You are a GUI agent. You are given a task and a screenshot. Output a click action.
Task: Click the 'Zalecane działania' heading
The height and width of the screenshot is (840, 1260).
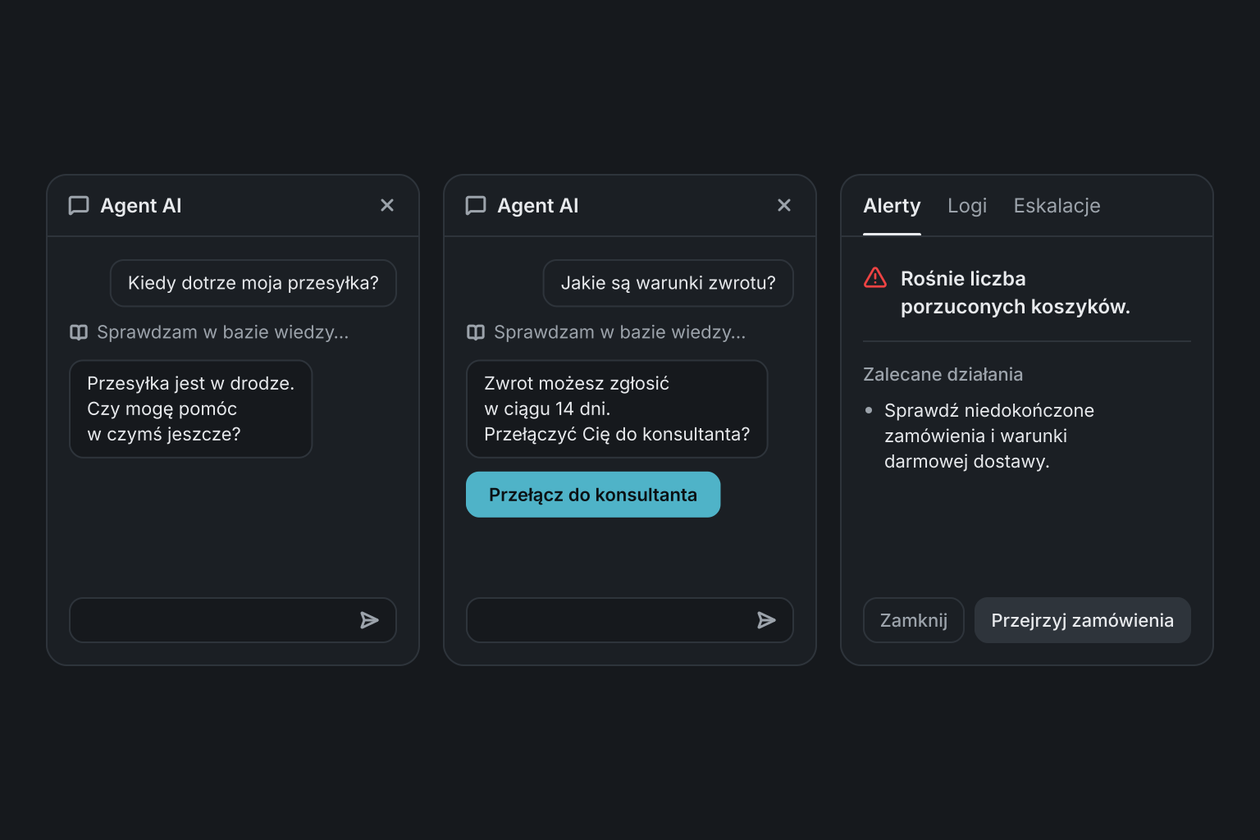[x=943, y=374]
